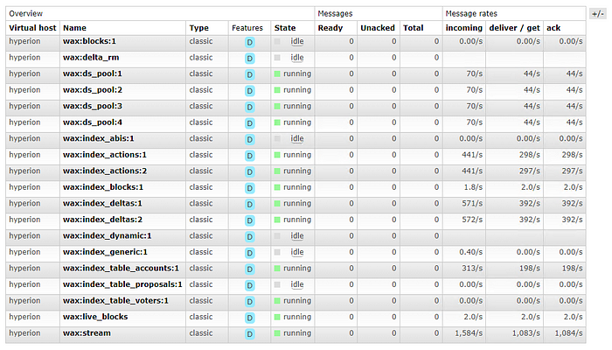The image size is (612, 350).
Task: Click the idle state text for wax:index_table_proposals:1
Action: (297, 284)
